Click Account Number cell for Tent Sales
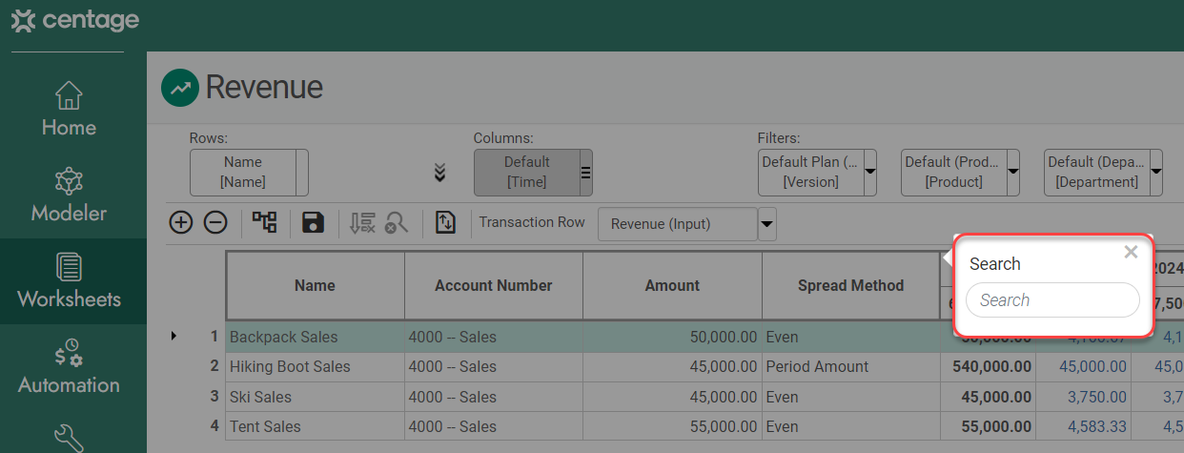This screenshot has height=453, width=1184. pos(494,426)
